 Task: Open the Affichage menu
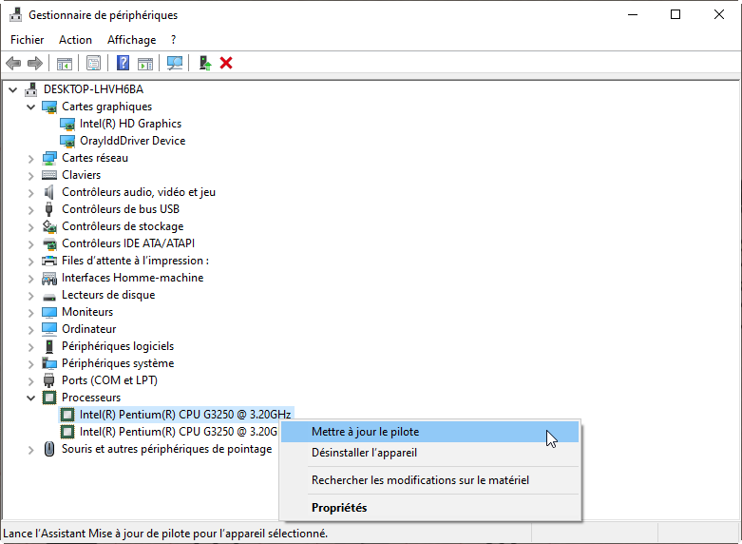pos(131,40)
